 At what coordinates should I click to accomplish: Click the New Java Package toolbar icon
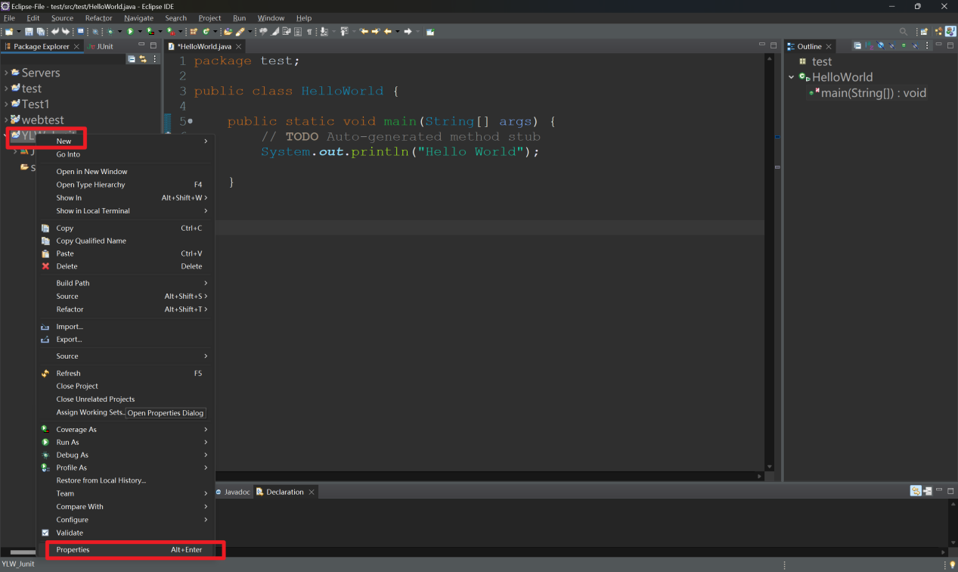click(193, 32)
